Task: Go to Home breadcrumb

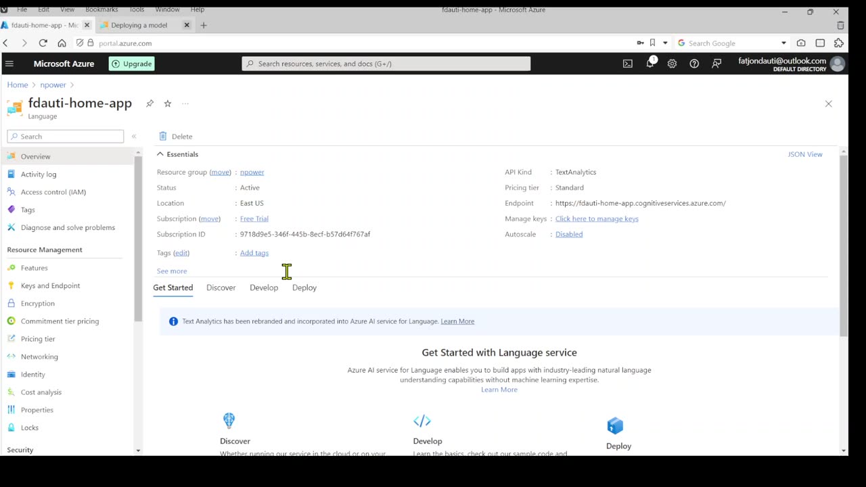Action: pyautogui.click(x=18, y=85)
